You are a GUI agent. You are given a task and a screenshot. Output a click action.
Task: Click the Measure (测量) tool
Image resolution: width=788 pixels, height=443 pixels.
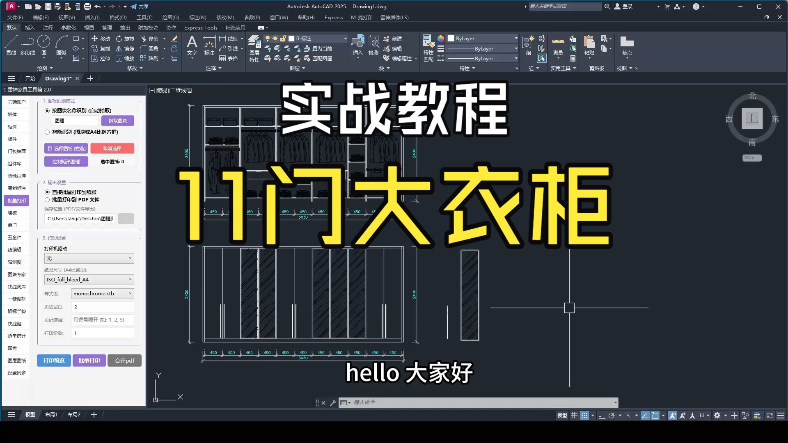558,45
